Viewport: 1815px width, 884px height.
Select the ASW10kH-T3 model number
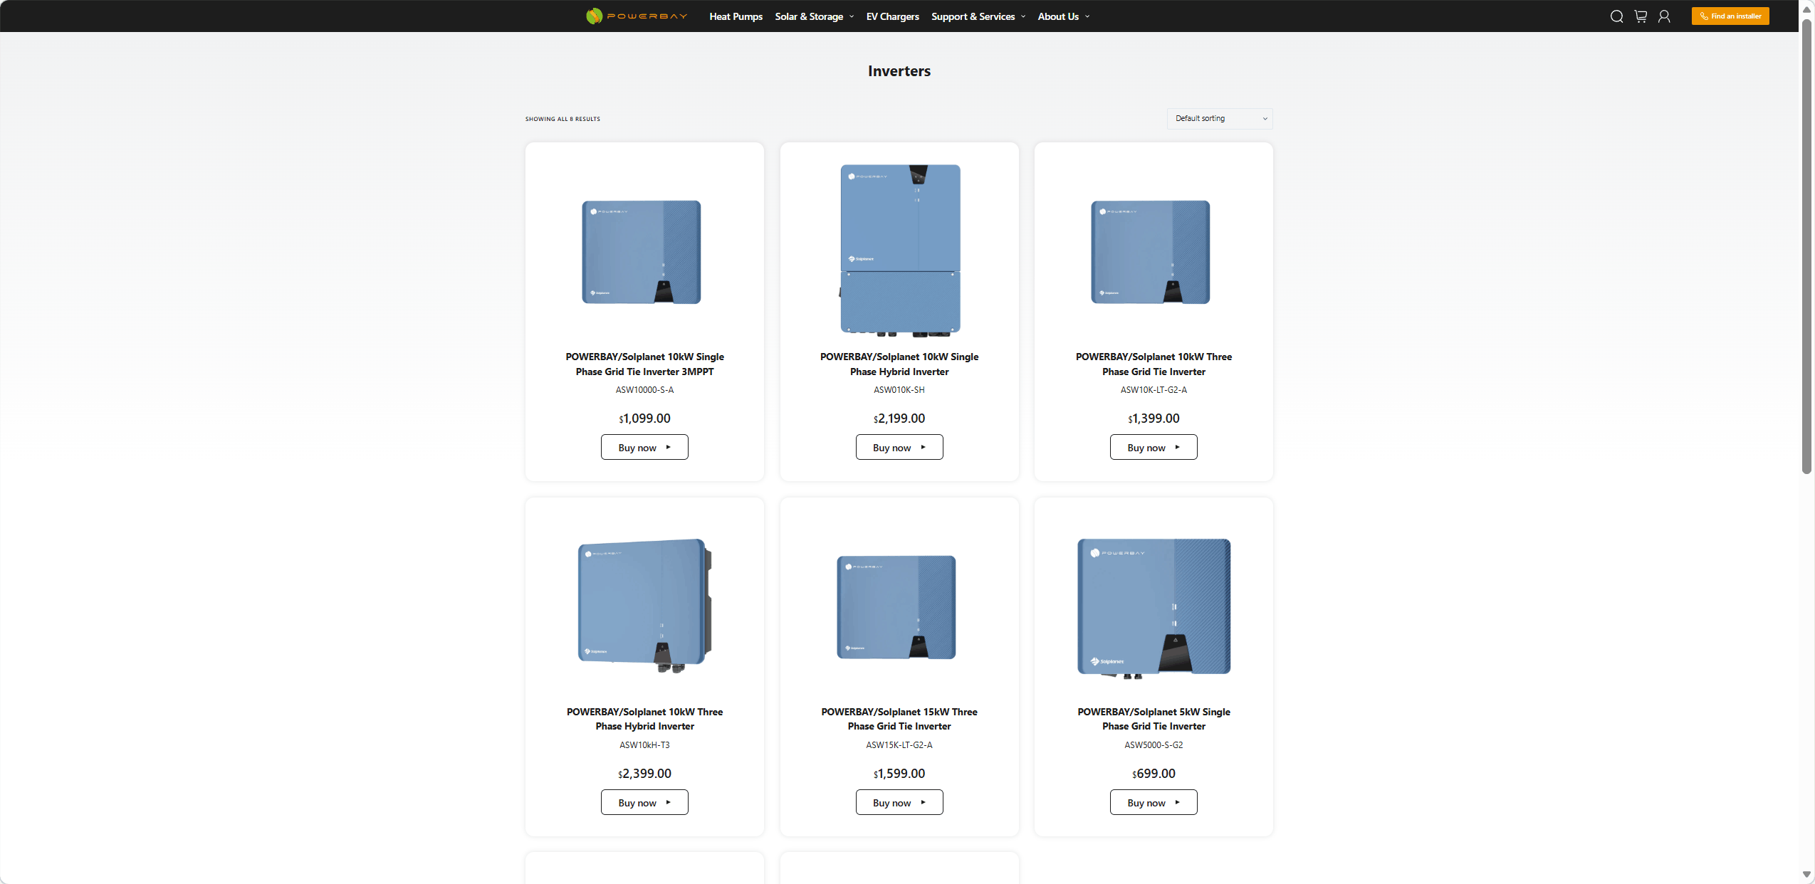[644, 745]
